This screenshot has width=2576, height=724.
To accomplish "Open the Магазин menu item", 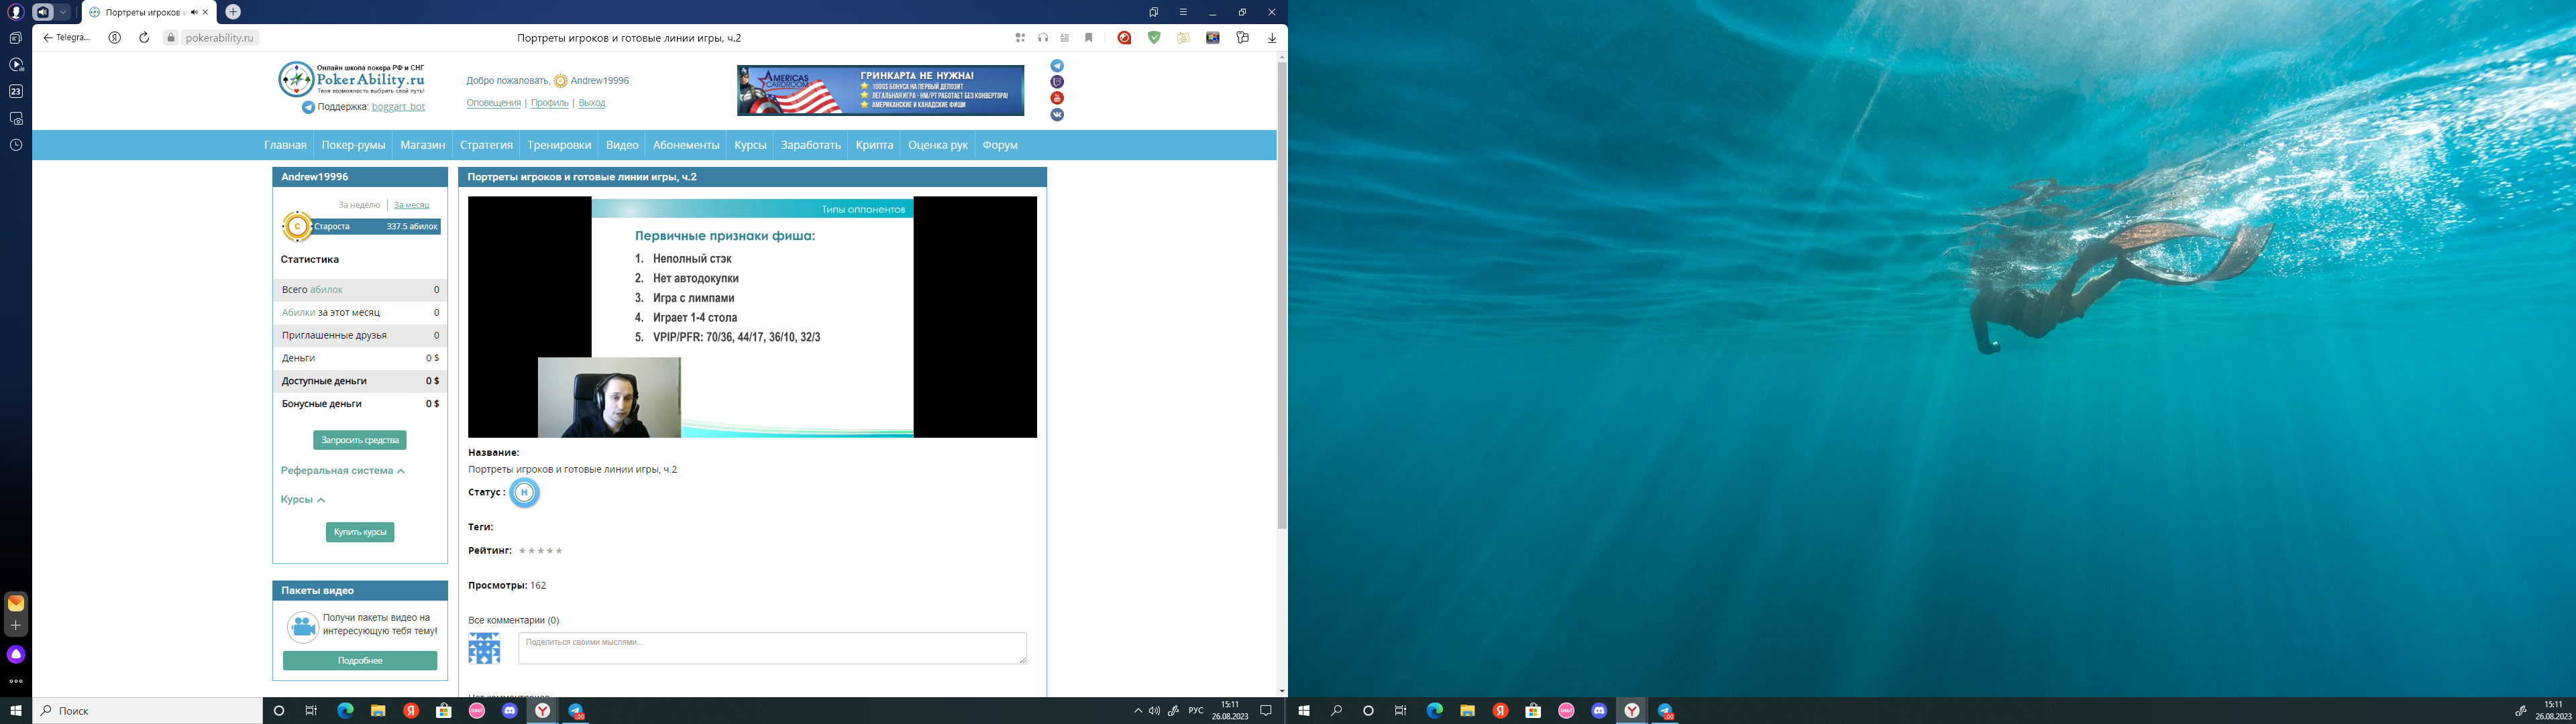I will 422,145.
